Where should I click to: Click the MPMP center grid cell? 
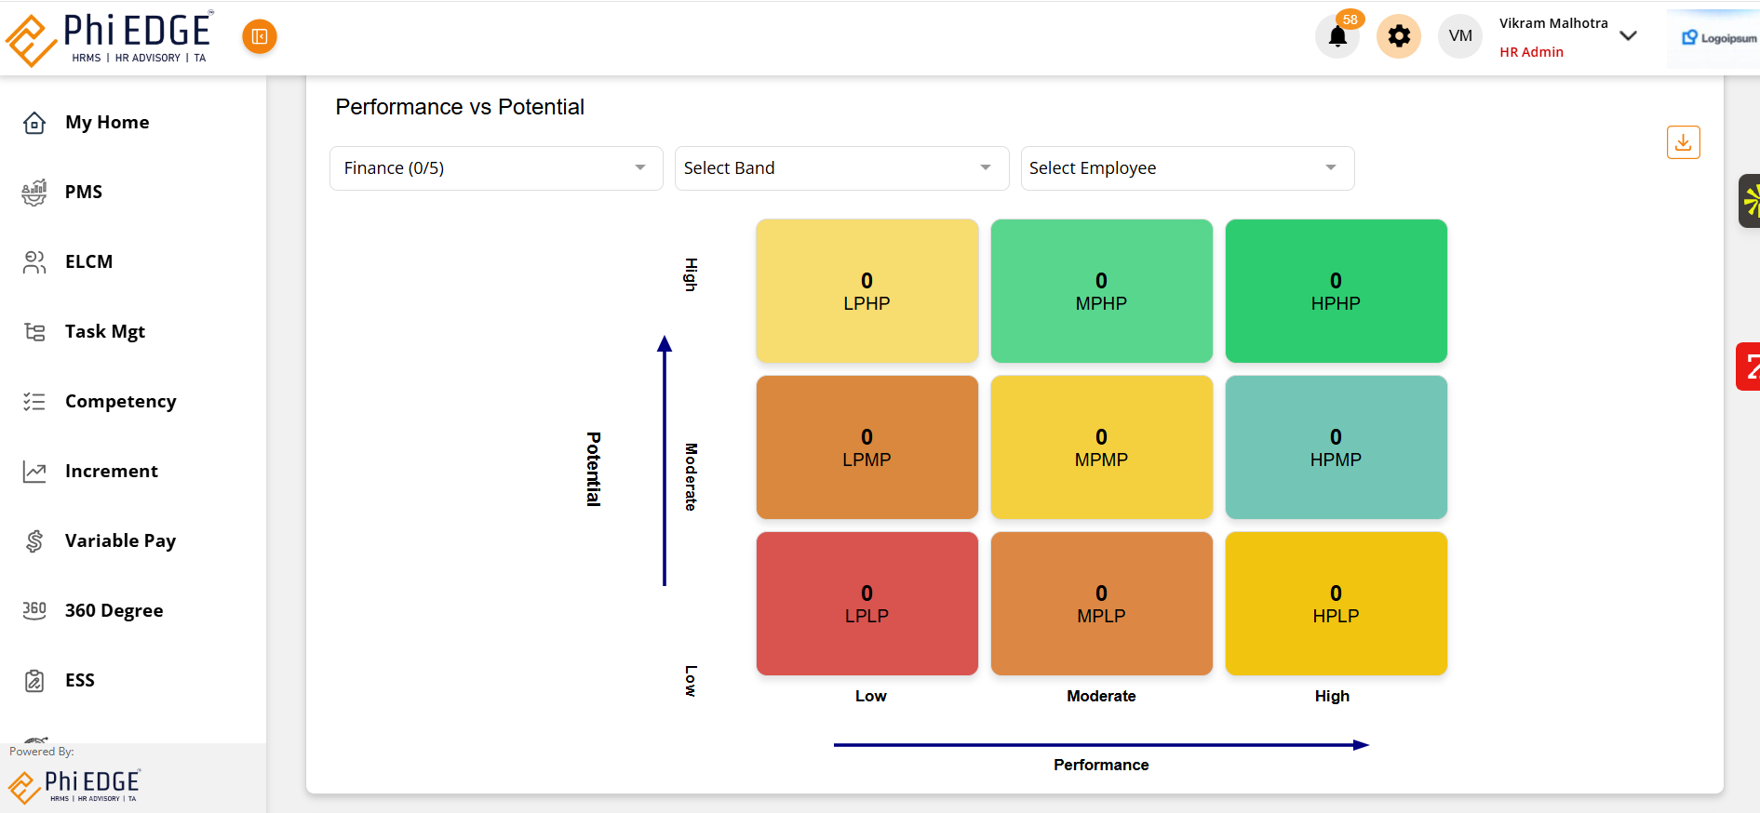pos(1101,447)
